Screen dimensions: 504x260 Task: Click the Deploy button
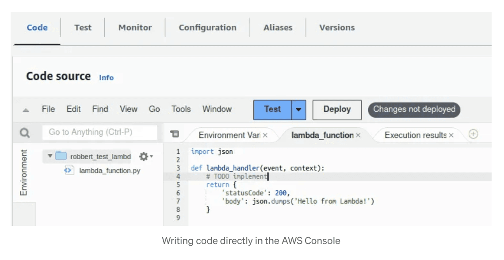(337, 110)
